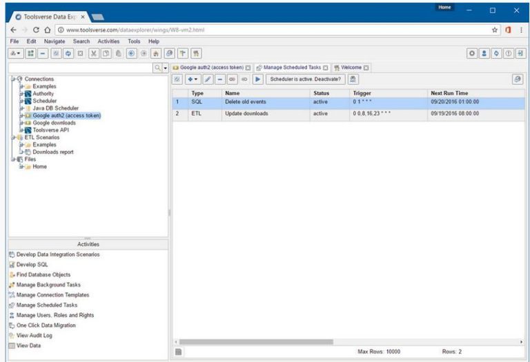The height and width of the screenshot is (362, 530).
Task: Expand the Home folder node
Action: tap(21, 166)
